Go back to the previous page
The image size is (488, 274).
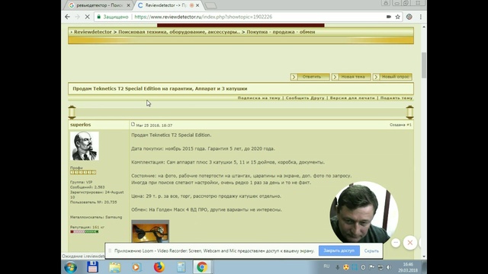click(68, 17)
